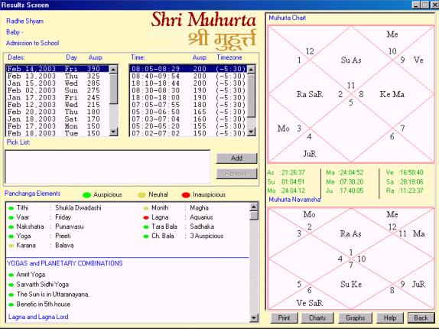This screenshot has width=439, height=329.
Task: Click the red Inauspicious legend dot
Action: tap(186, 195)
